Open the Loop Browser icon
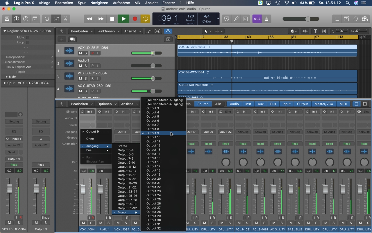Viewport: 372px width, 233px height. click(355, 19)
